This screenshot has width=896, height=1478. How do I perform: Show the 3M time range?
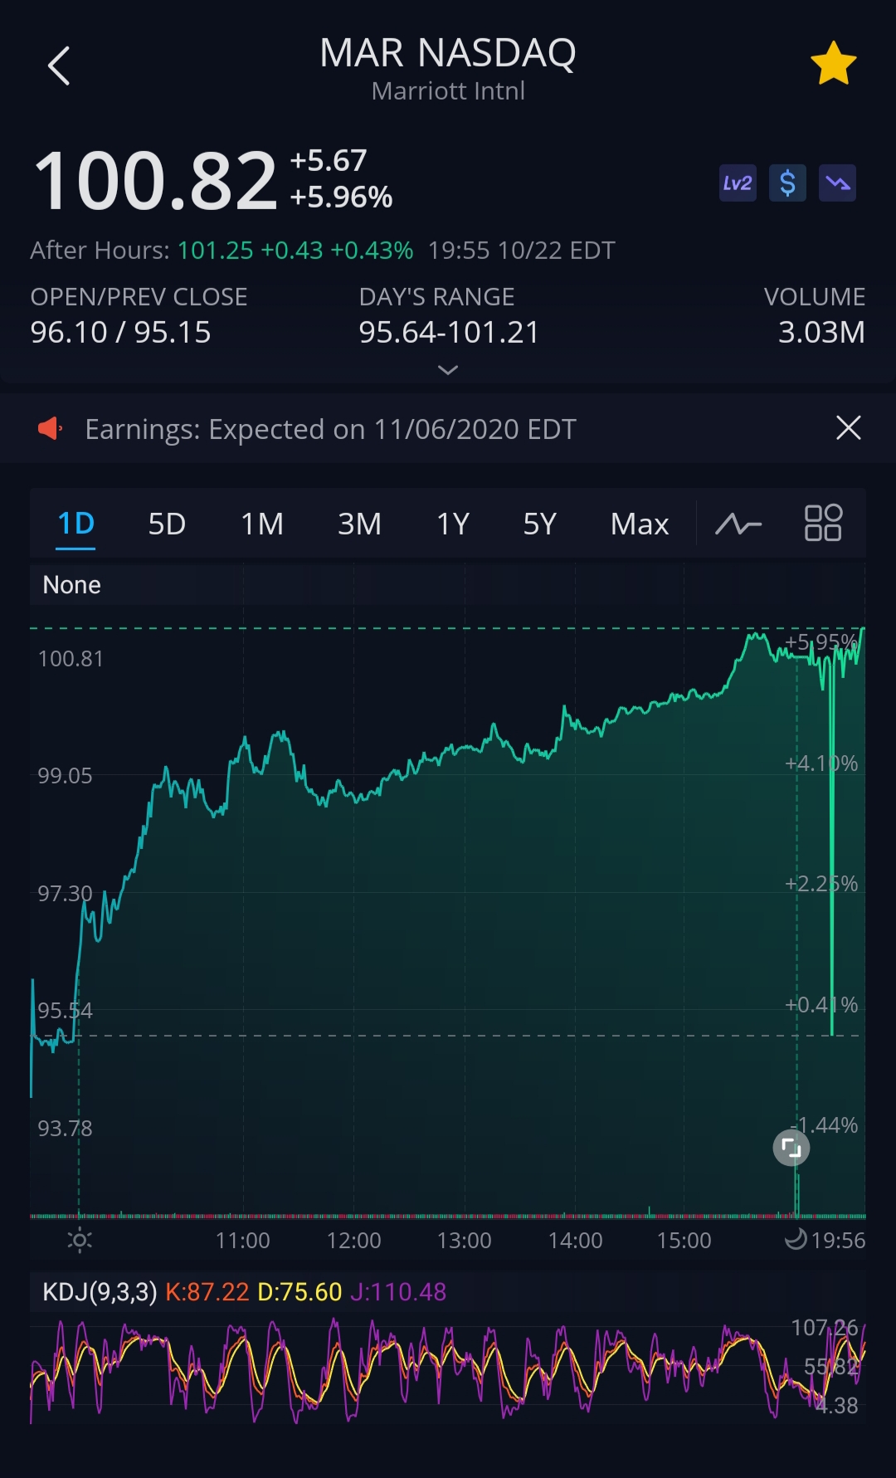359,524
